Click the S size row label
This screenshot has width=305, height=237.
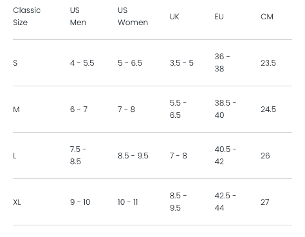click(x=15, y=63)
